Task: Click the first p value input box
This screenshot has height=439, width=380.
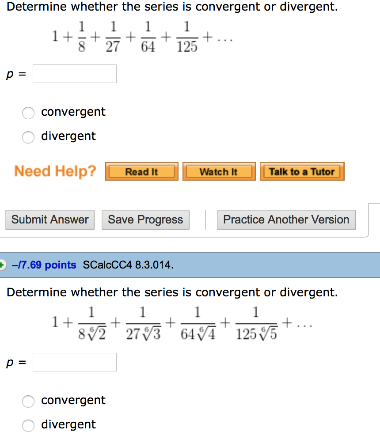Action: pyautogui.click(x=74, y=73)
